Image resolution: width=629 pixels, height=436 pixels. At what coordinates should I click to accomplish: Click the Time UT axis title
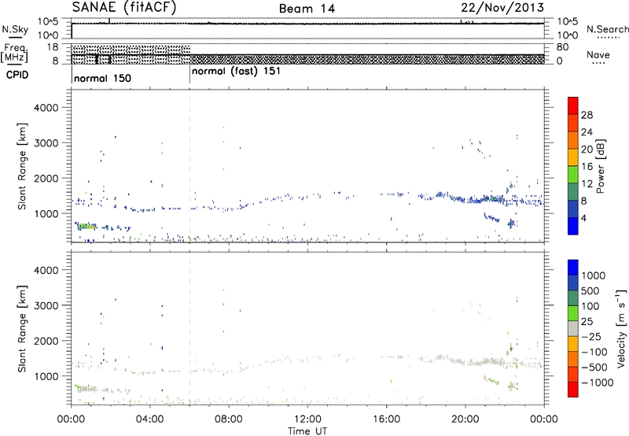point(307,431)
